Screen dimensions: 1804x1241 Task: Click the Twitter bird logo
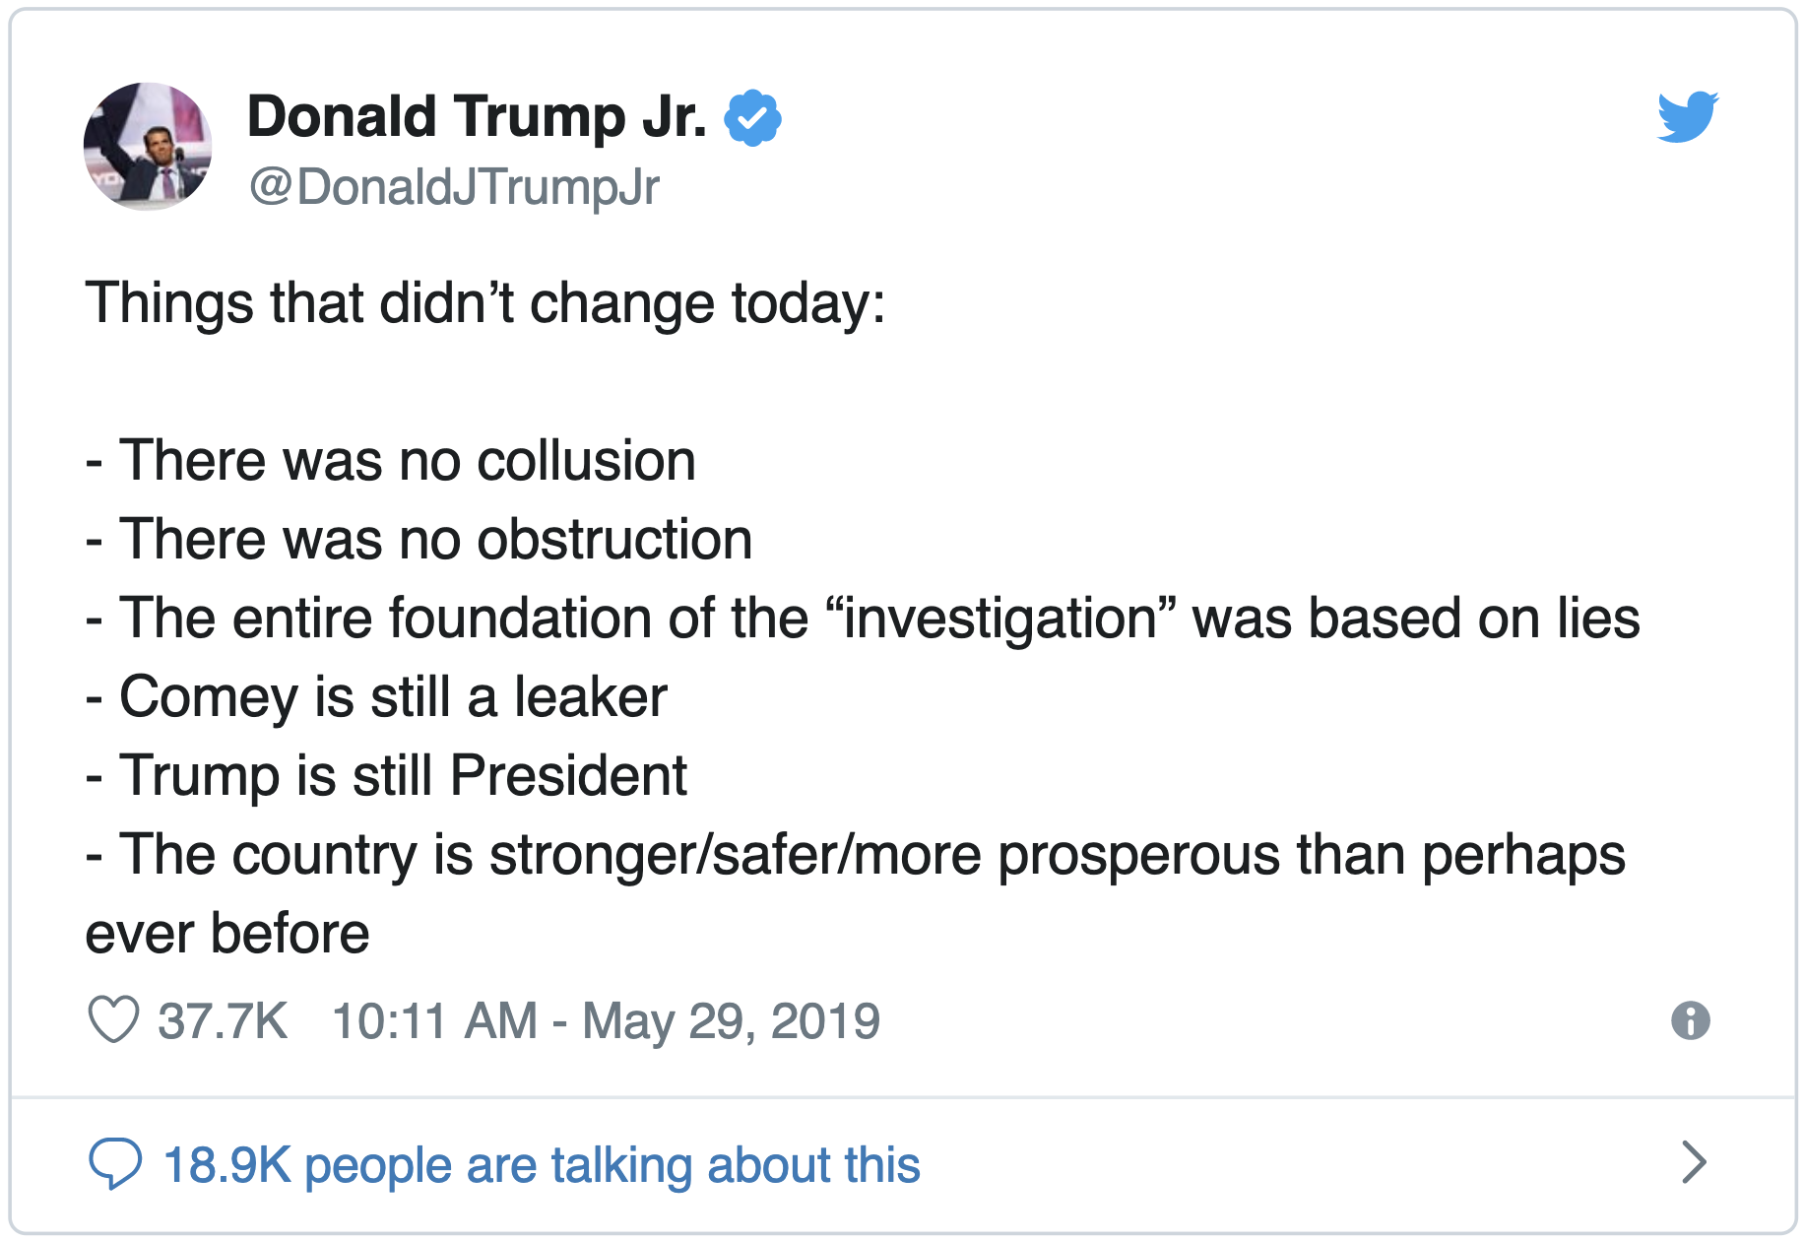[x=1688, y=117]
